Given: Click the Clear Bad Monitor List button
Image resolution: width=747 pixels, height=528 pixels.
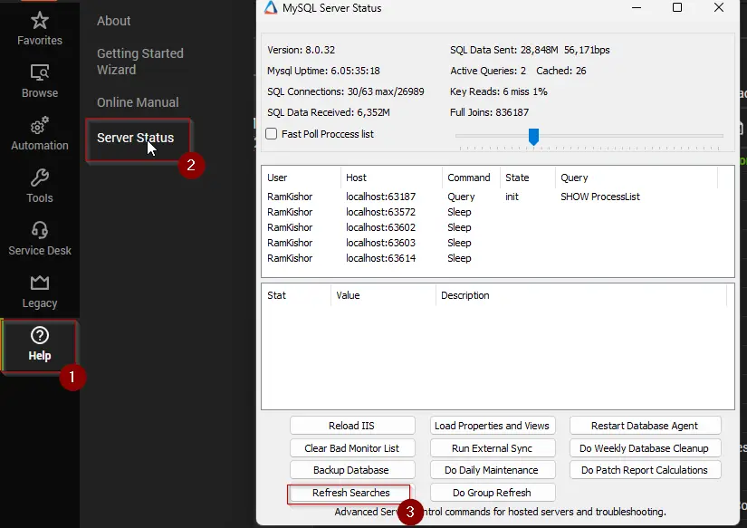Looking at the screenshot, I should [x=352, y=448].
